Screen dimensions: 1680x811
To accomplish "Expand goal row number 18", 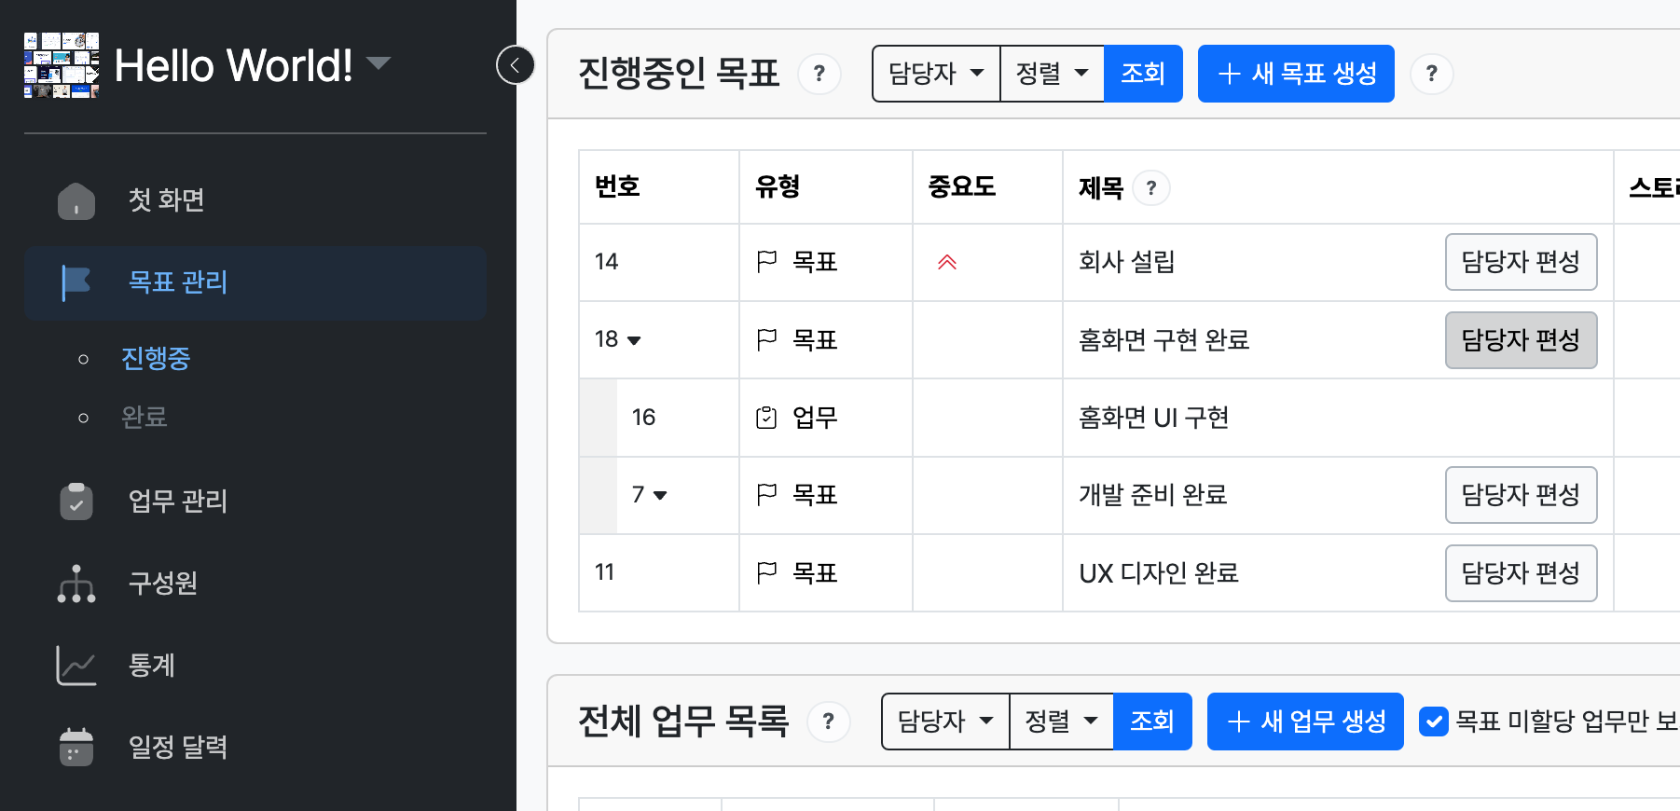I will (634, 340).
